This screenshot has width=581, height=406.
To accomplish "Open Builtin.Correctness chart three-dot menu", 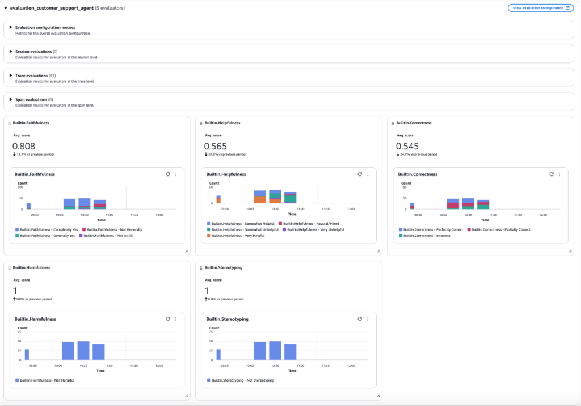I will 559,174.
